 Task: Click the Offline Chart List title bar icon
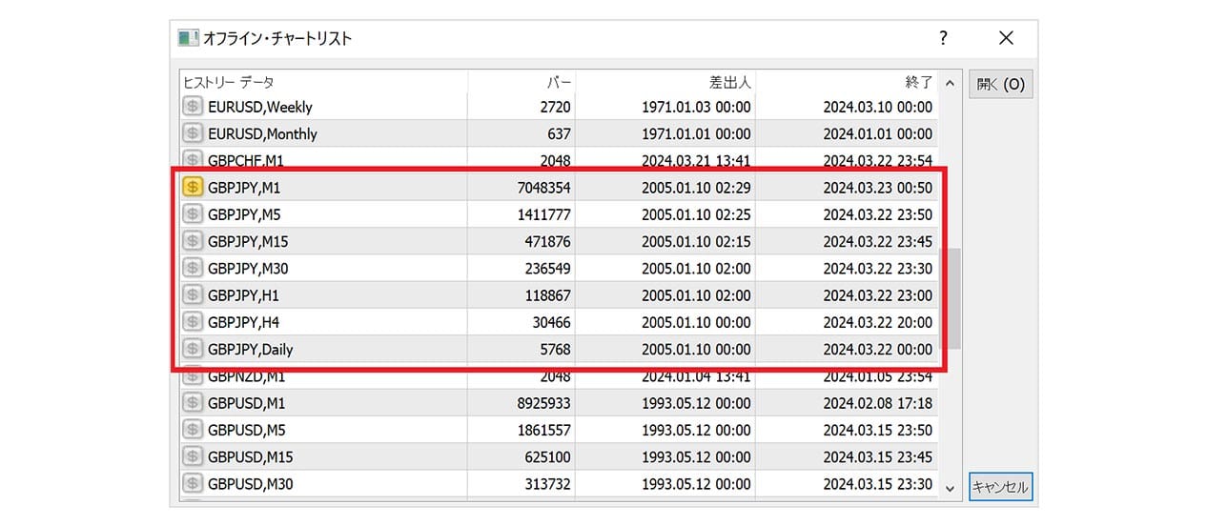pos(189,38)
